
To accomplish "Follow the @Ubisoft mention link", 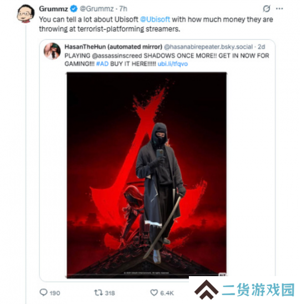I will point(155,19).
